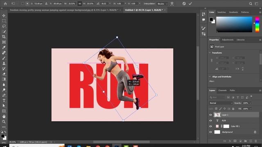This screenshot has height=147, width=262.
Task: Select the Clone Stamp tool
Action: point(4,63)
